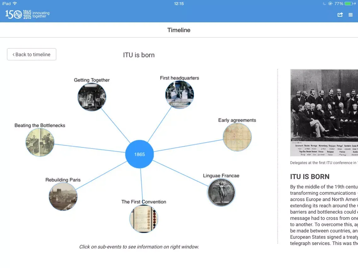This screenshot has height=268, width=358.
Task: Click the Timeline page title
Action: (179, 30)
